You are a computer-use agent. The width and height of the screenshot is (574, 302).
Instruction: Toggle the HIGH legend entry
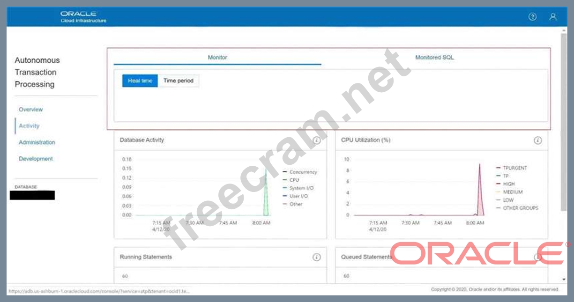point(505,184)
